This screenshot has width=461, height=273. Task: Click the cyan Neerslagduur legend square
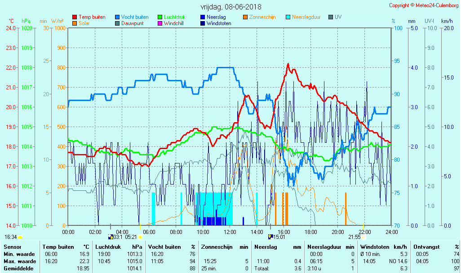click(x=288, y=17)
